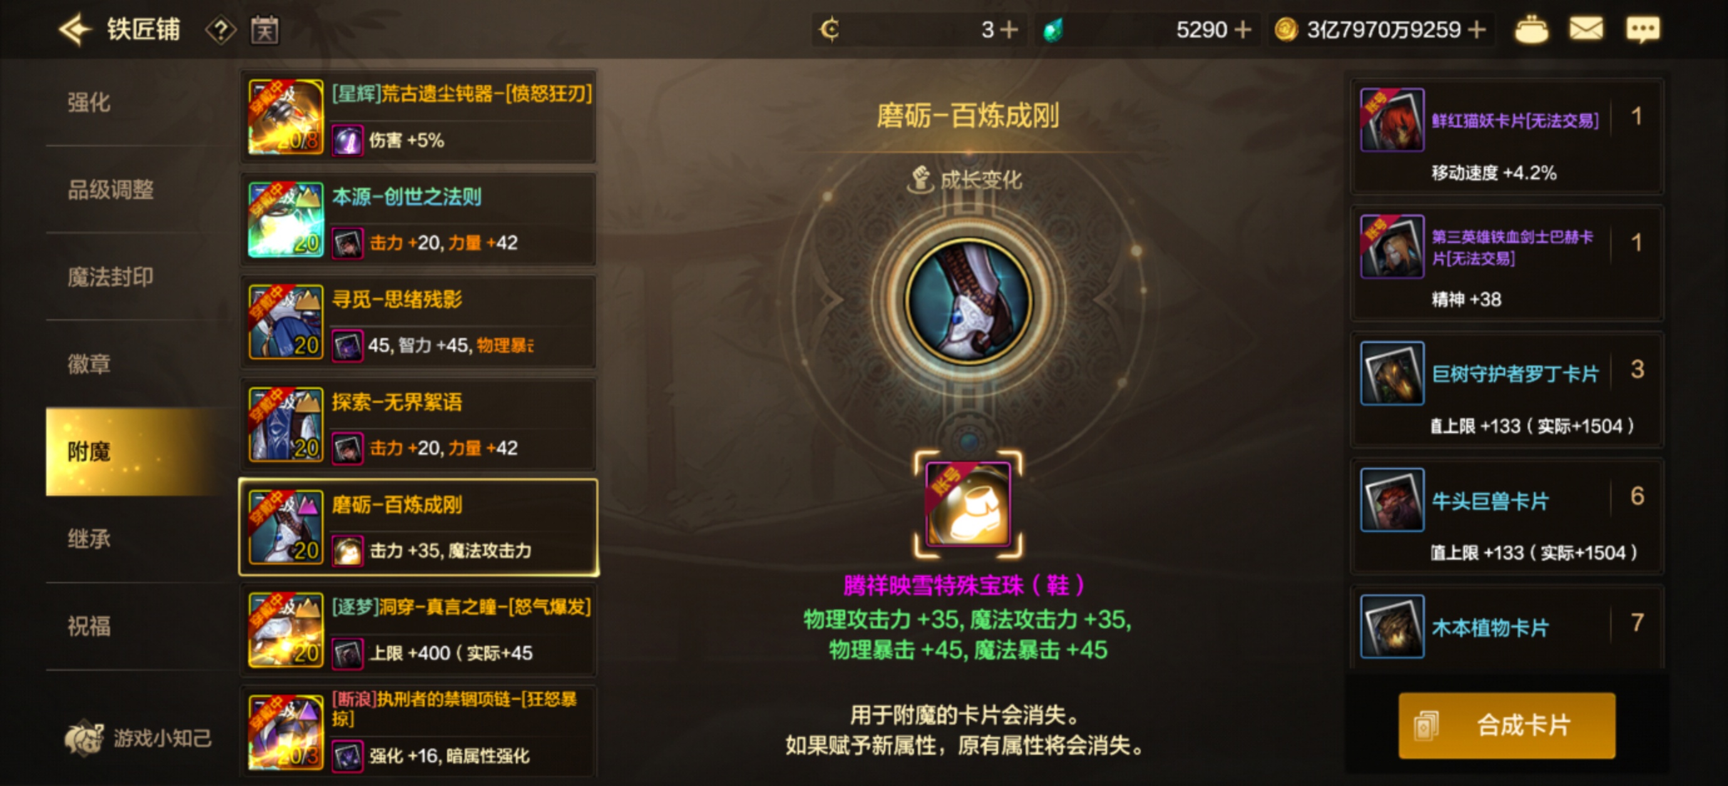The image size is (1728, 786).
Task: Select the 寻觅-思绪残影 equipment entry
Action: pyautogui.click(x=419, y=322)
